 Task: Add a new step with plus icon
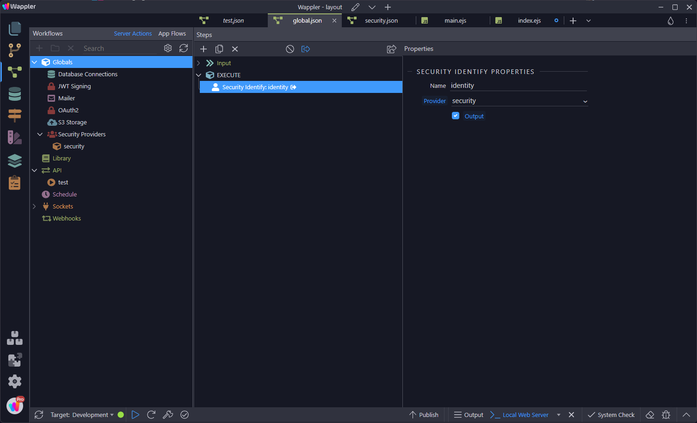point(204,49)
